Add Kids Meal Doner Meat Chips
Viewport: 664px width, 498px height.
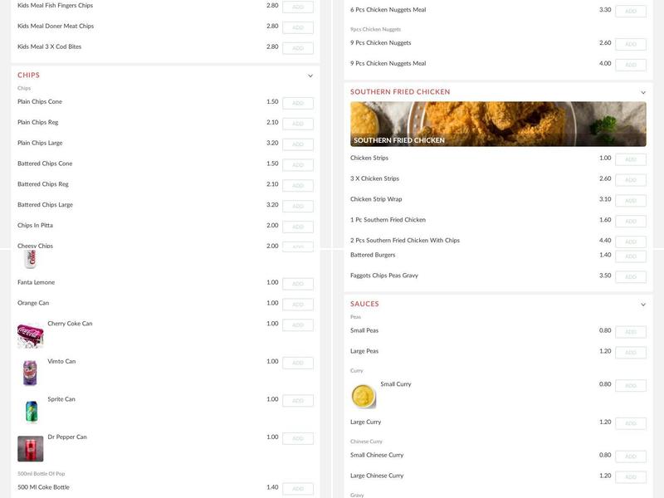coord(298,27)
